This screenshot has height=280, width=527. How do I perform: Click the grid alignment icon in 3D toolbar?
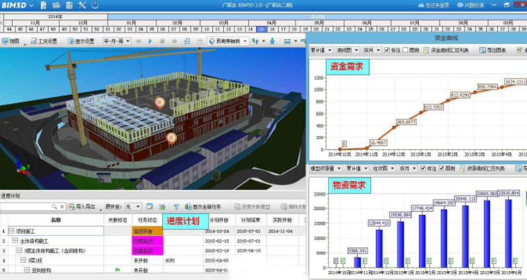pos(187,41)
